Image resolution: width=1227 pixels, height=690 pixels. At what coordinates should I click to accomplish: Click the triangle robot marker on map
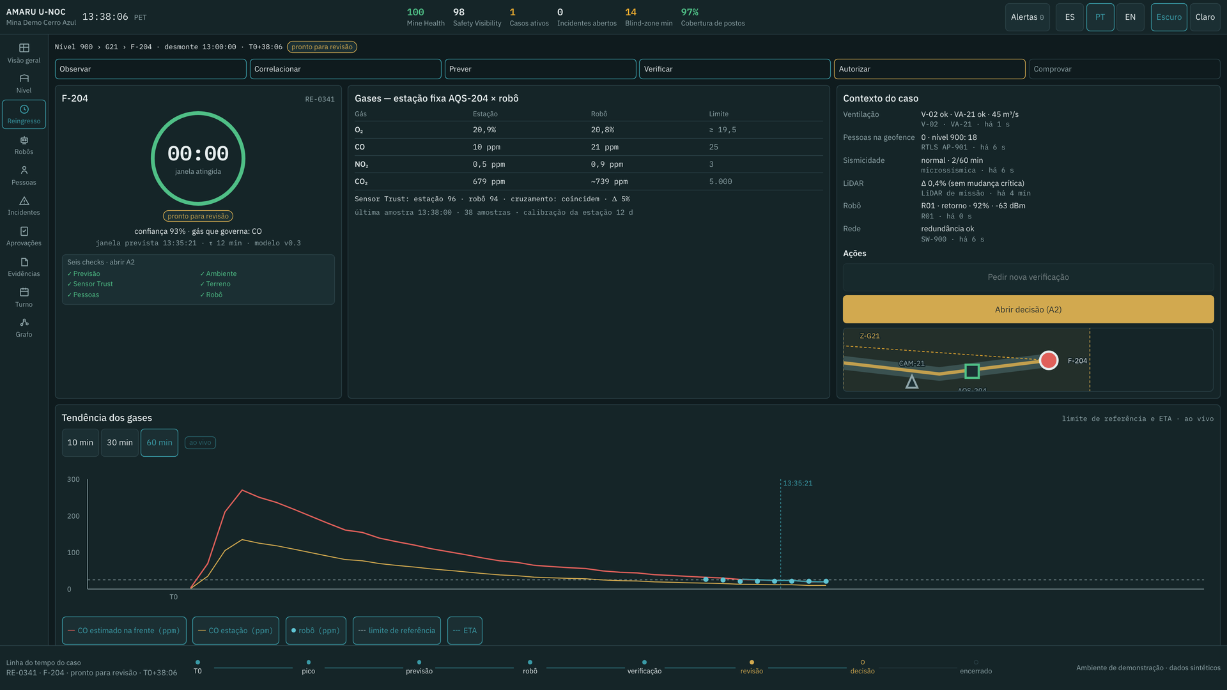click(x=912, y=382)
